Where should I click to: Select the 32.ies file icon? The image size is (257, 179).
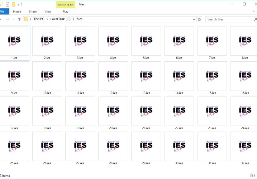[x=244, y=146]
